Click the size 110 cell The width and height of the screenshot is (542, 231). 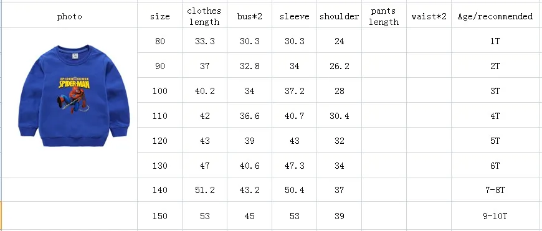159,115
